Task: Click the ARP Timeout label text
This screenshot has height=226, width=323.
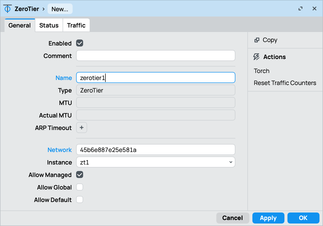Action: [53, 128]
